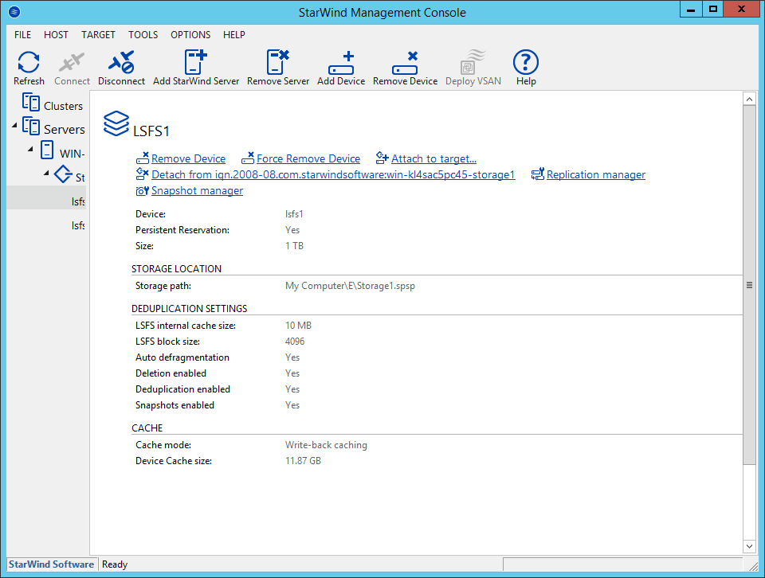This screenshot has height=578, width=765.
Task: Click the LSFS1 stacked layers header icon
Action: [x=116, y=123]
